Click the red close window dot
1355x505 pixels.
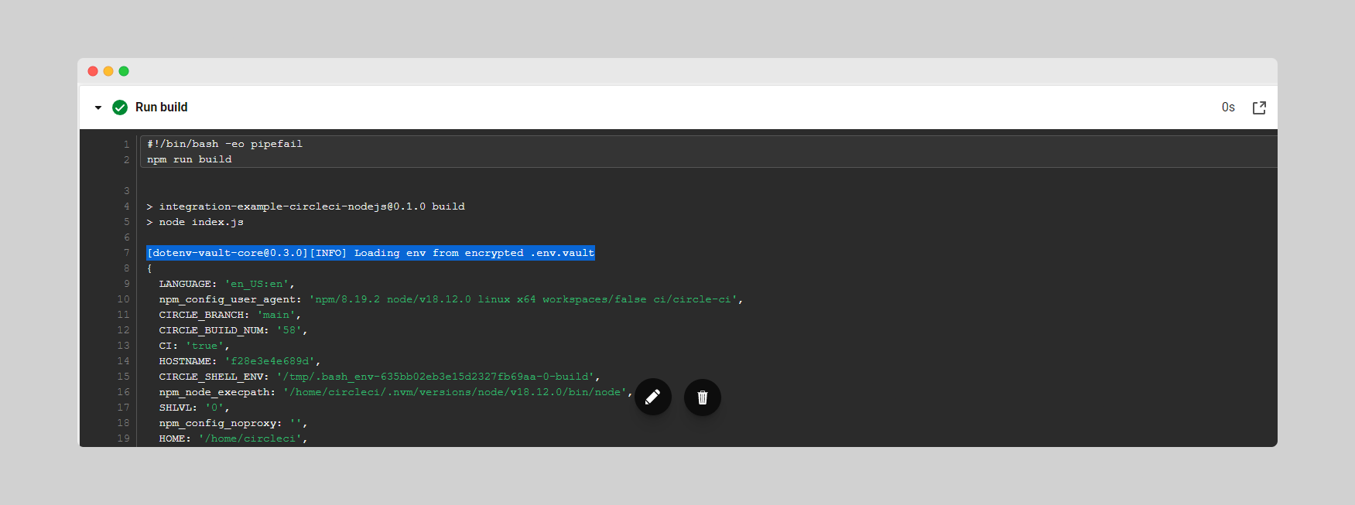[x=93, y=71]
